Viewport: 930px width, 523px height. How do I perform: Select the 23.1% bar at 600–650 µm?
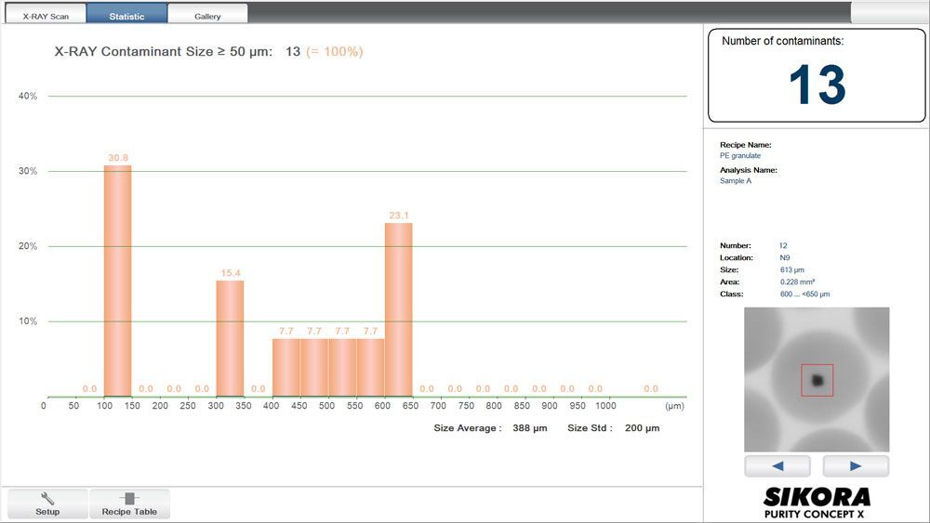(x=398, y=309)
